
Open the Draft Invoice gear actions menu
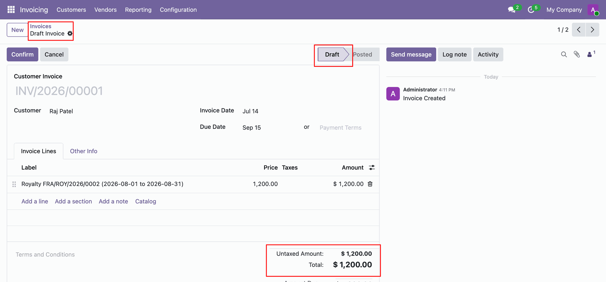click(x=70, y=33)
